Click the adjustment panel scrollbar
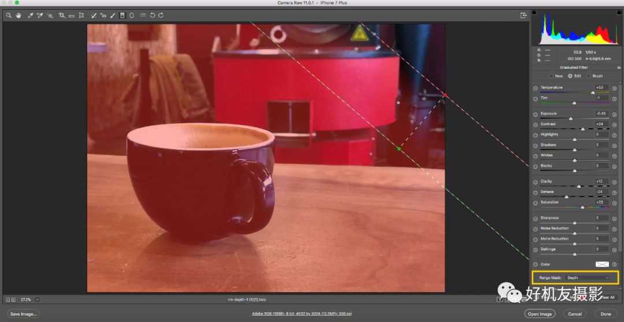The image size is (624, 322). 621,167
